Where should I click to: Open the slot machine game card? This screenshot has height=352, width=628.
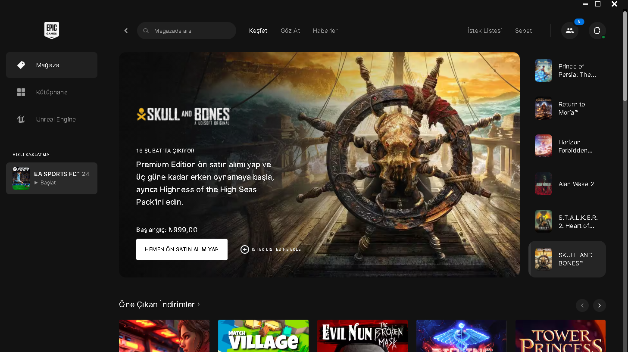164,336
